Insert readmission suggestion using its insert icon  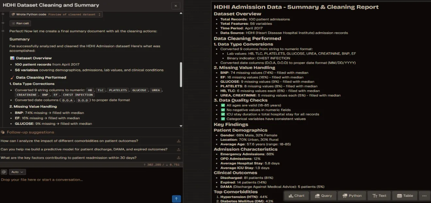(178, 158)
